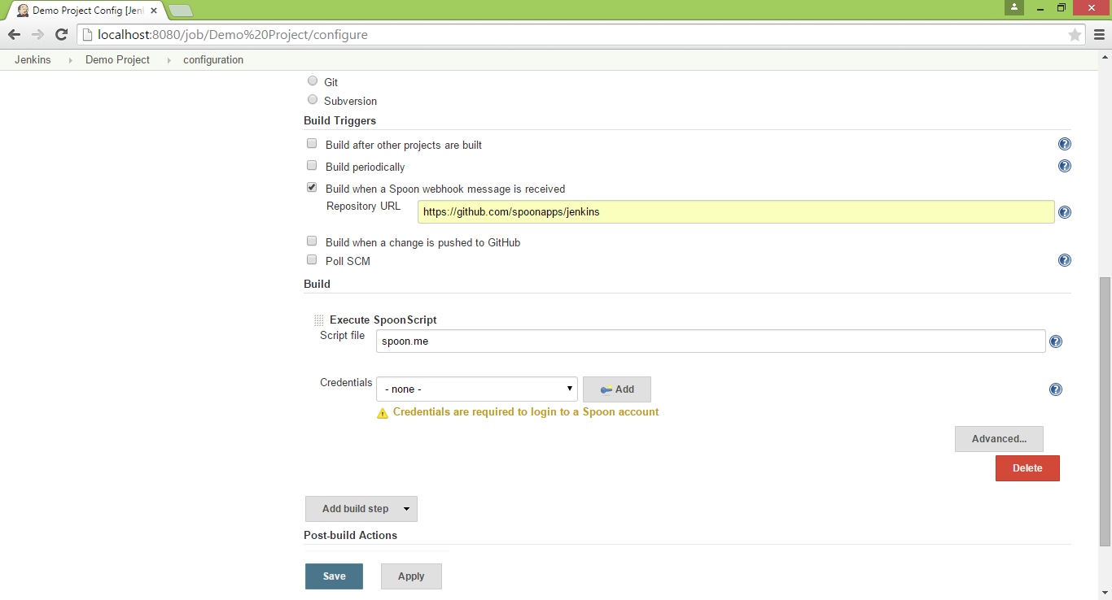1112x600 pixels.
Task: Click scrollbar down arrow
Action: click(1105, 593)
